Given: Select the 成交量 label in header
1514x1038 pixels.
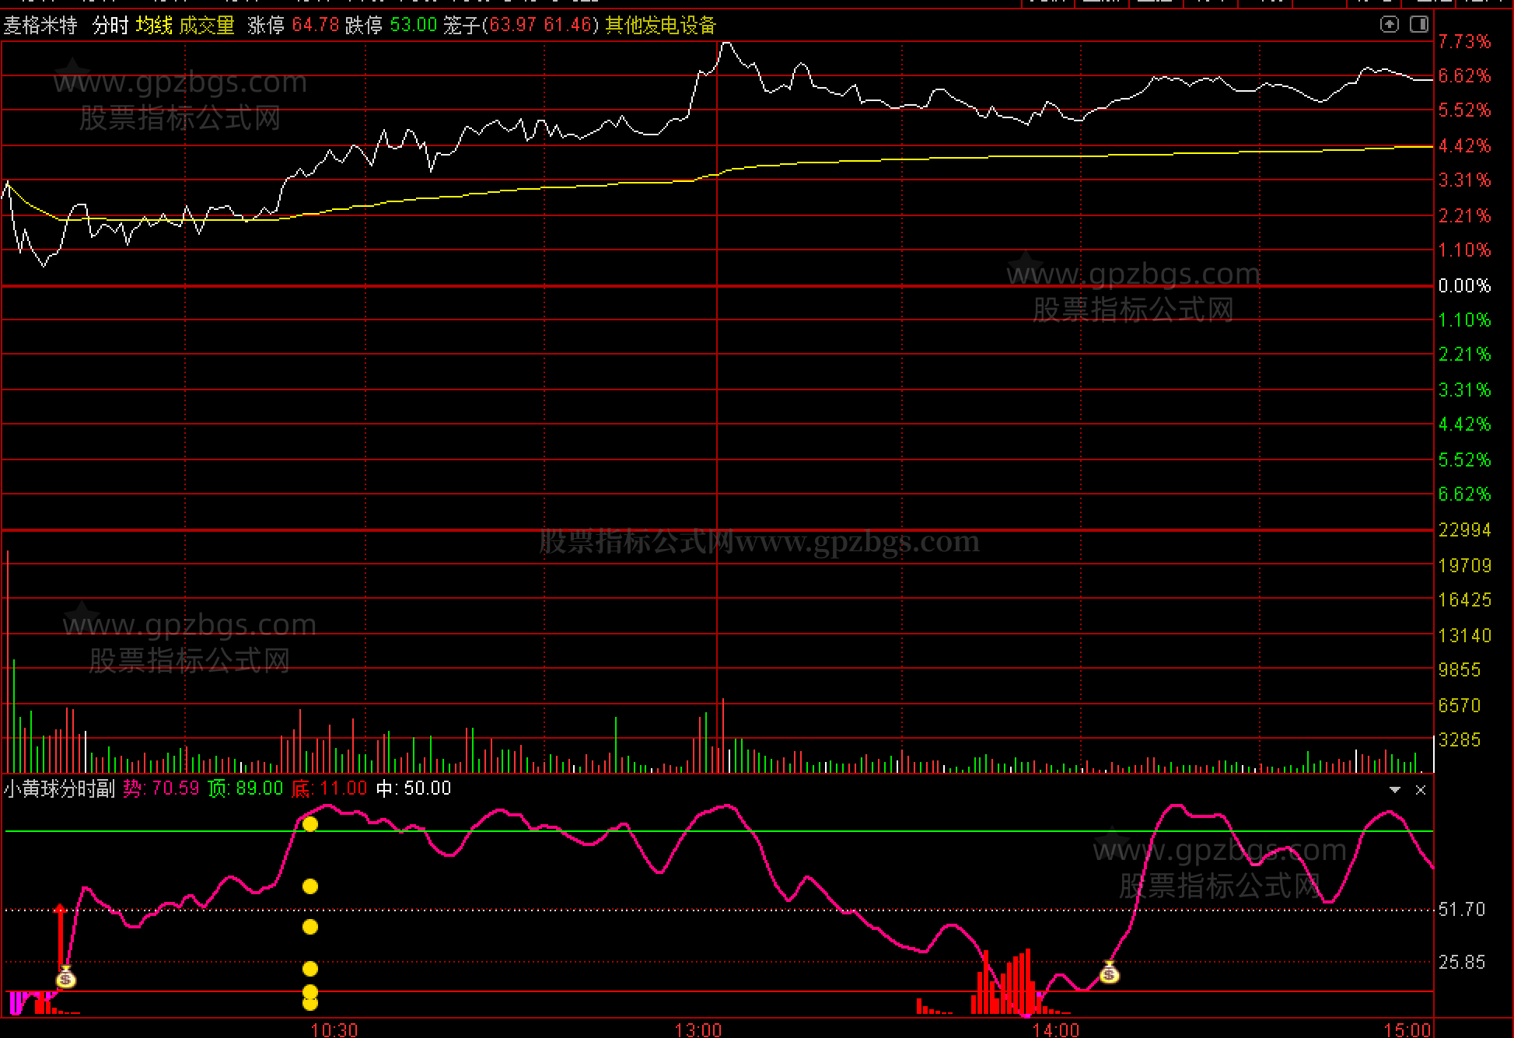Looking at the screenshot, I should point(207,26).
